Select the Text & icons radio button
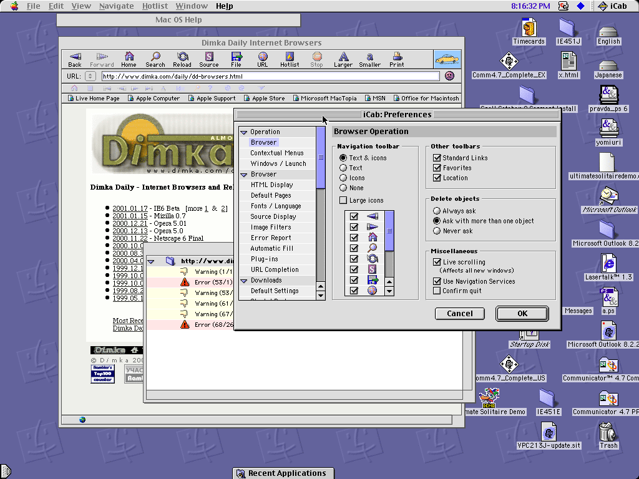The image size is (639, 479). click(x=343, y=158)
